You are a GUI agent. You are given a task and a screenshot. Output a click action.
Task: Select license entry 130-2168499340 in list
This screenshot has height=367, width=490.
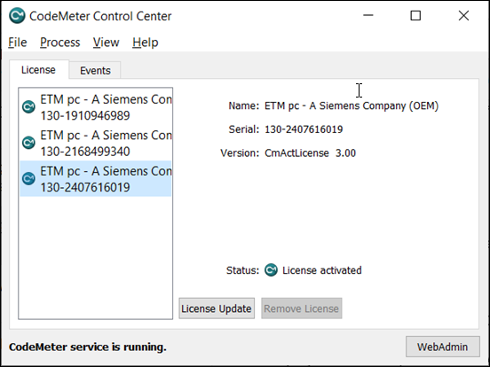click(96, 143)
